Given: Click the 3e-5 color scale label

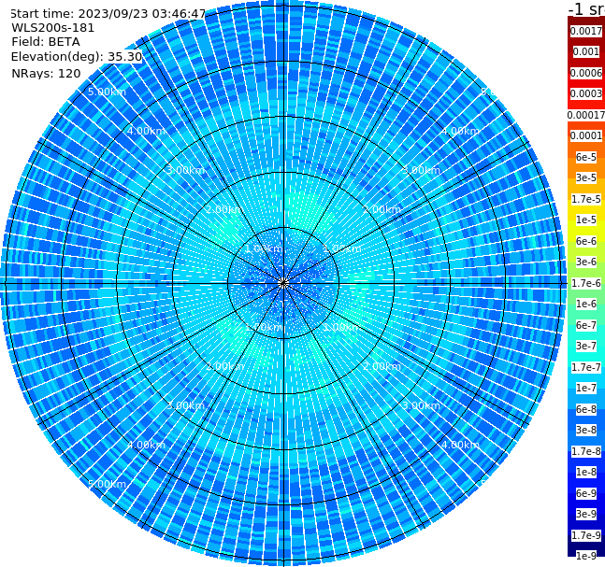Looking at the screenshot, I should 586,177.
